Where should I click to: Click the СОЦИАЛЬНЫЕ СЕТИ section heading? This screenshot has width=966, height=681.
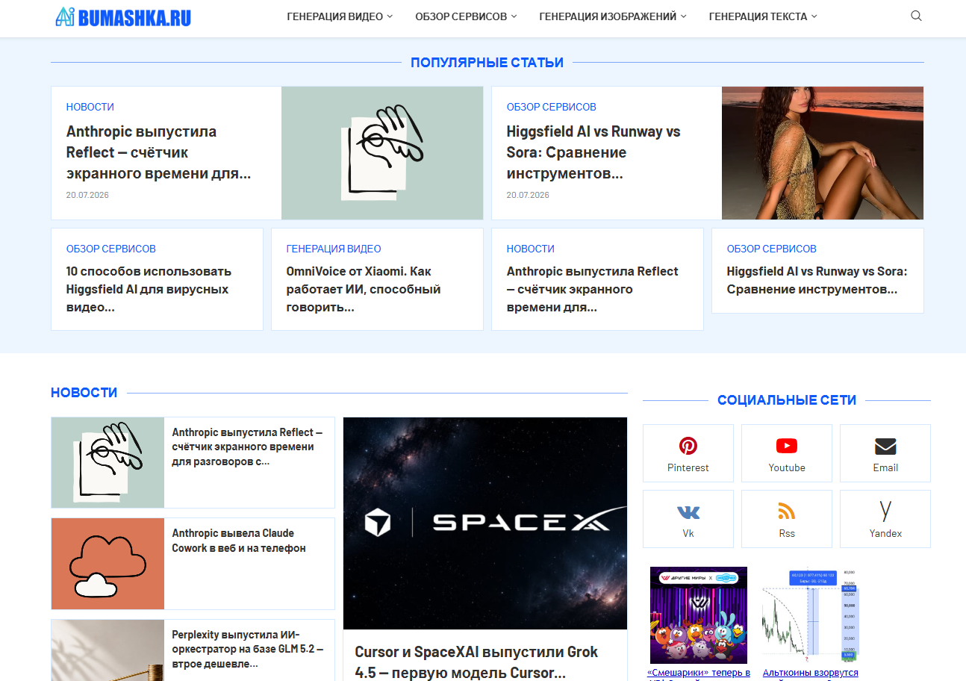[x=787, y=400]
